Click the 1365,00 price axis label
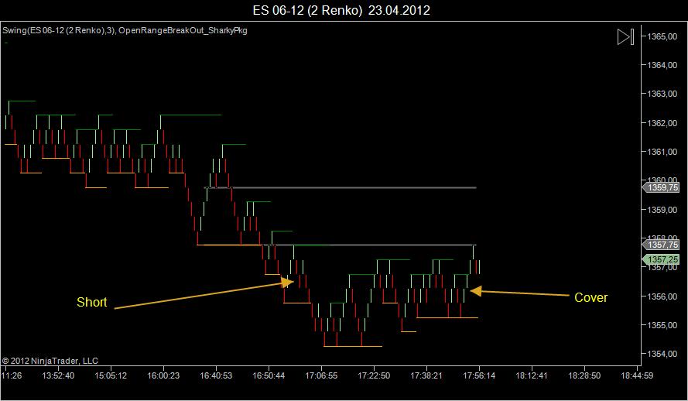 point(662,36)
